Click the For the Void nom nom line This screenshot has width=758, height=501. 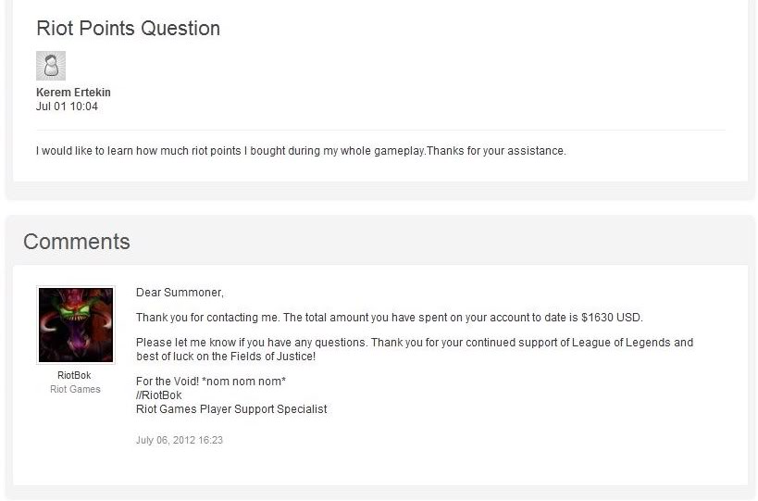click(x=211, y=382)
